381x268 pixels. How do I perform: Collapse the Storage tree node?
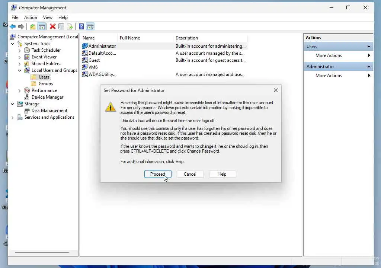tap(13, 104)
